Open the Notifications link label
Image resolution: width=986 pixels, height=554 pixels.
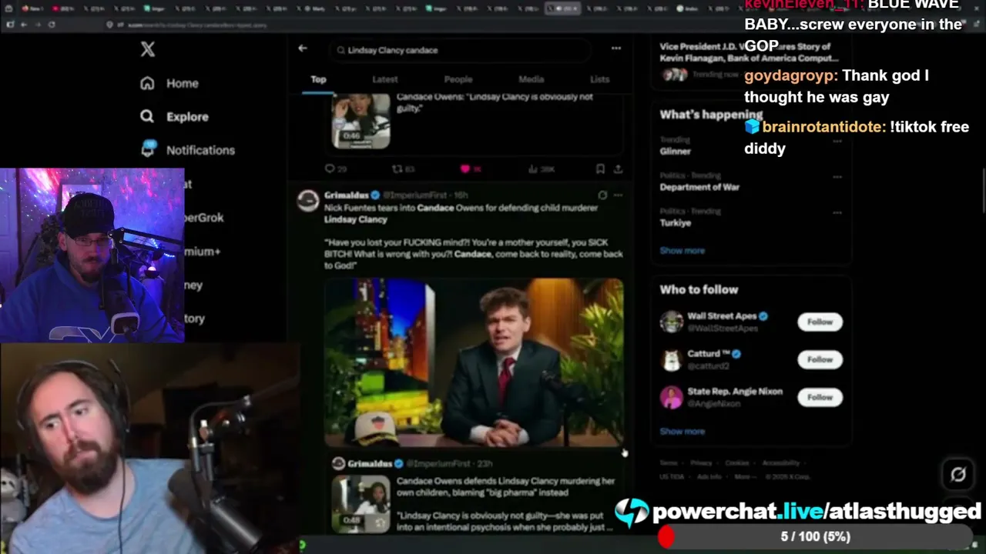[200, 150]
